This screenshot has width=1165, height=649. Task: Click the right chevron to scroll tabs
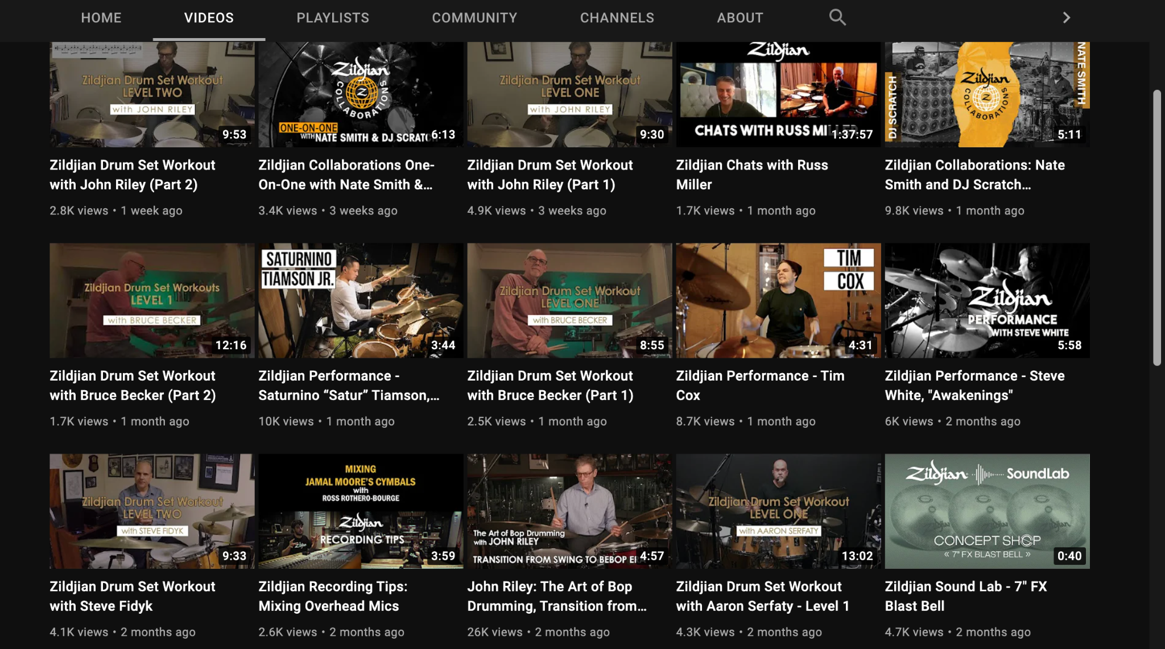[x=1066, y=18]
